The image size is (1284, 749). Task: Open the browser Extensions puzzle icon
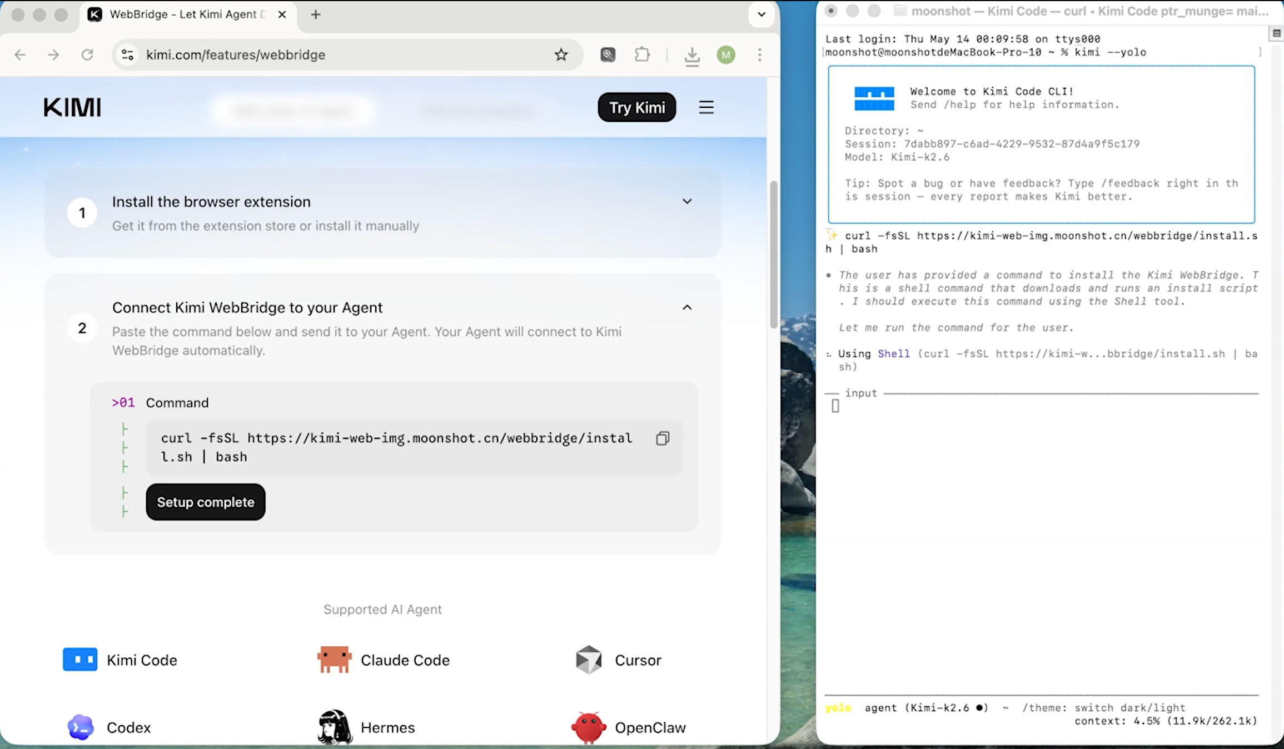click(642, 54)
